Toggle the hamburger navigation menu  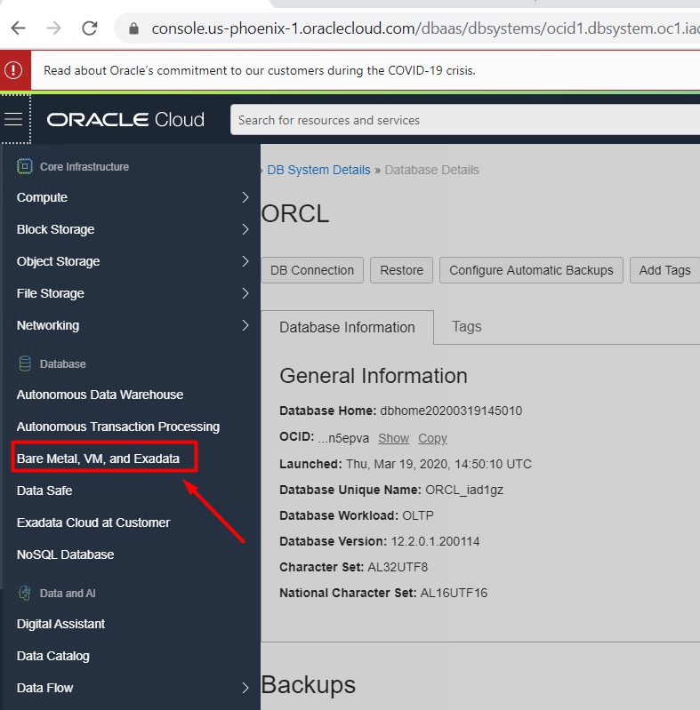coord(13,119)
